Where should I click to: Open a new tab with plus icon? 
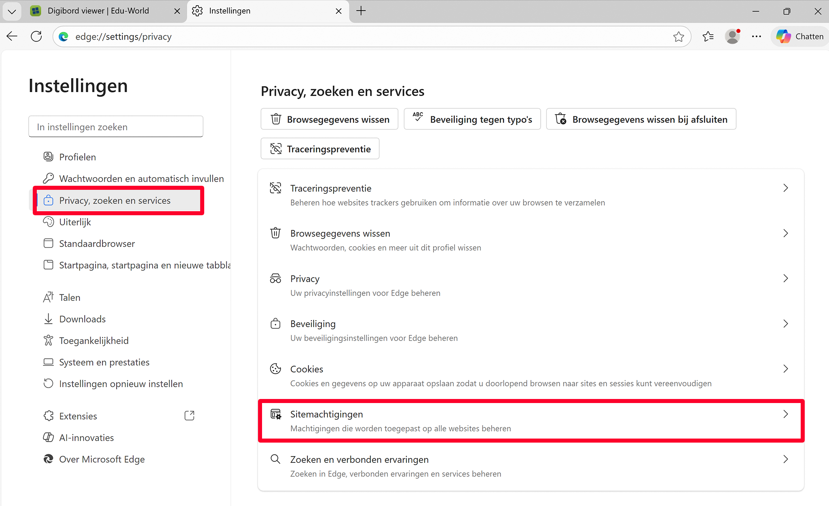point(361,11)
